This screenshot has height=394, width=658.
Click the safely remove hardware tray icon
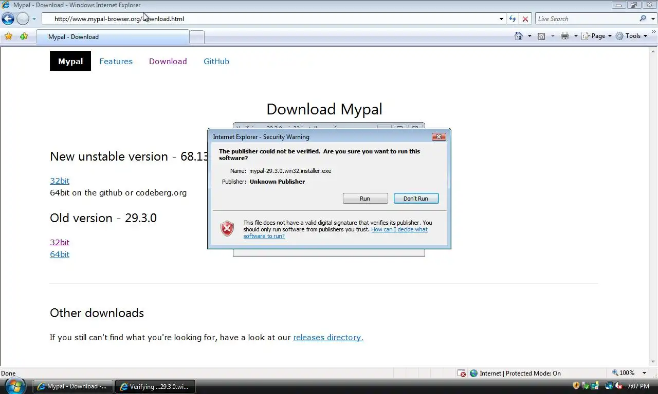[586, 386]
